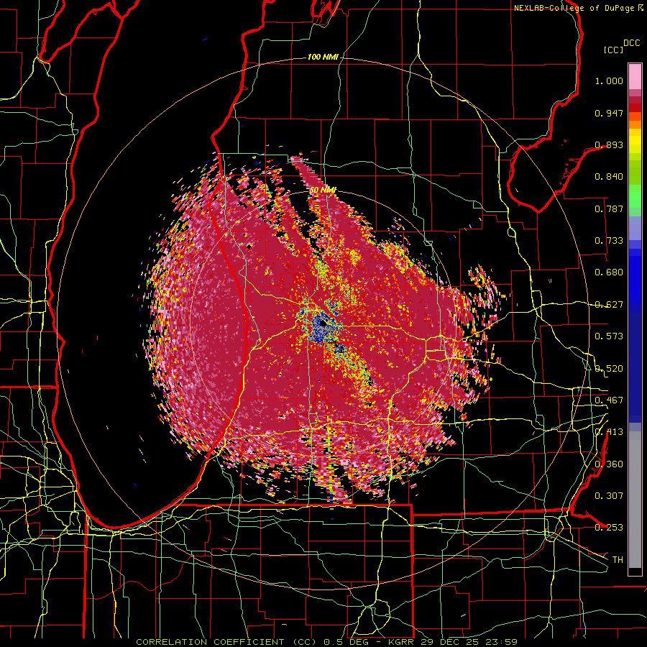Click the 50 NMI range ring label

(323, 191)
